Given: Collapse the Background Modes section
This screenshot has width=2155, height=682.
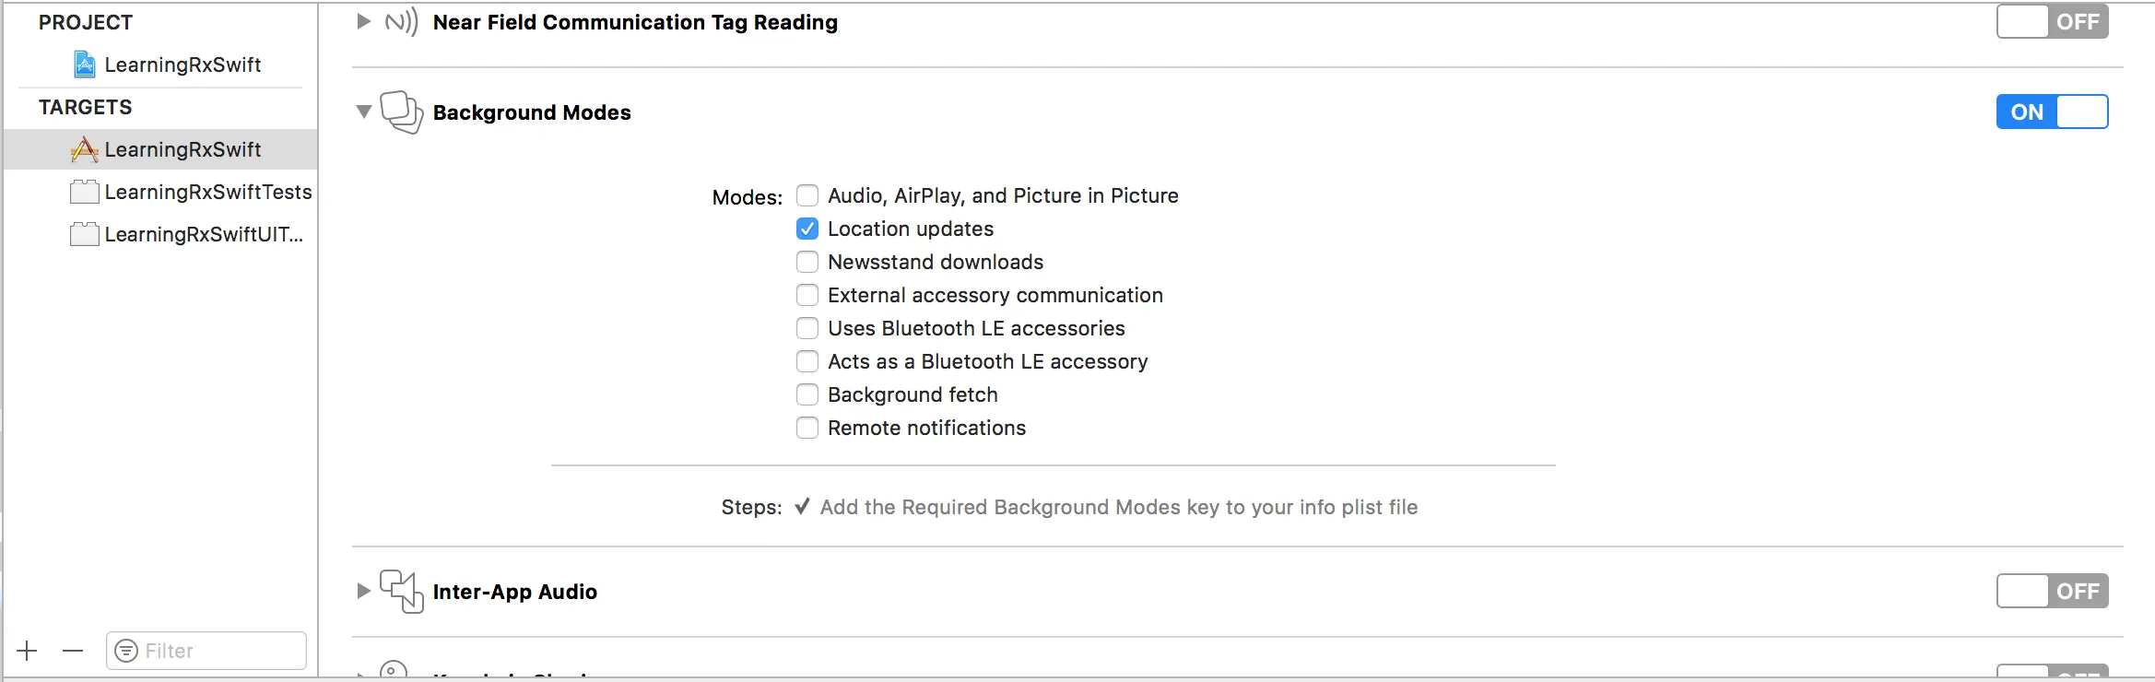Looking at the screenshot, I should coord(364,112).
